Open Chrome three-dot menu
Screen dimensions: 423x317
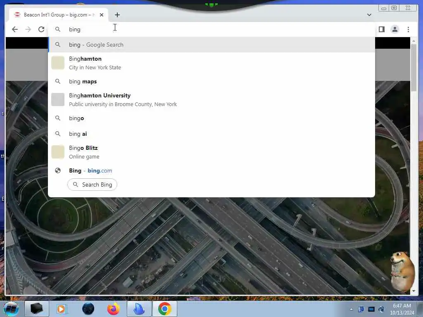pyautogui.click(x=408, y=29)
